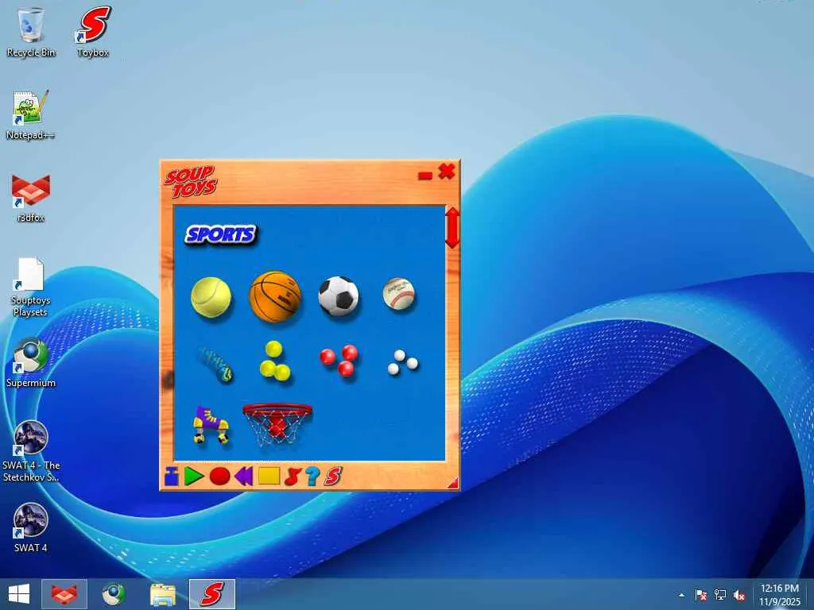Select the basketball toy

275,297
